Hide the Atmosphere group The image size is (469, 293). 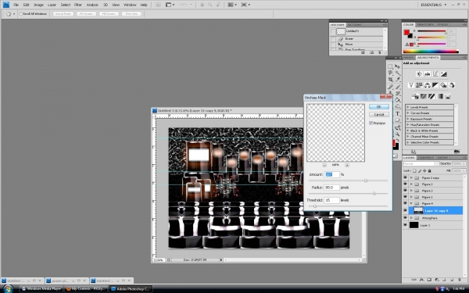pos(405,218)
